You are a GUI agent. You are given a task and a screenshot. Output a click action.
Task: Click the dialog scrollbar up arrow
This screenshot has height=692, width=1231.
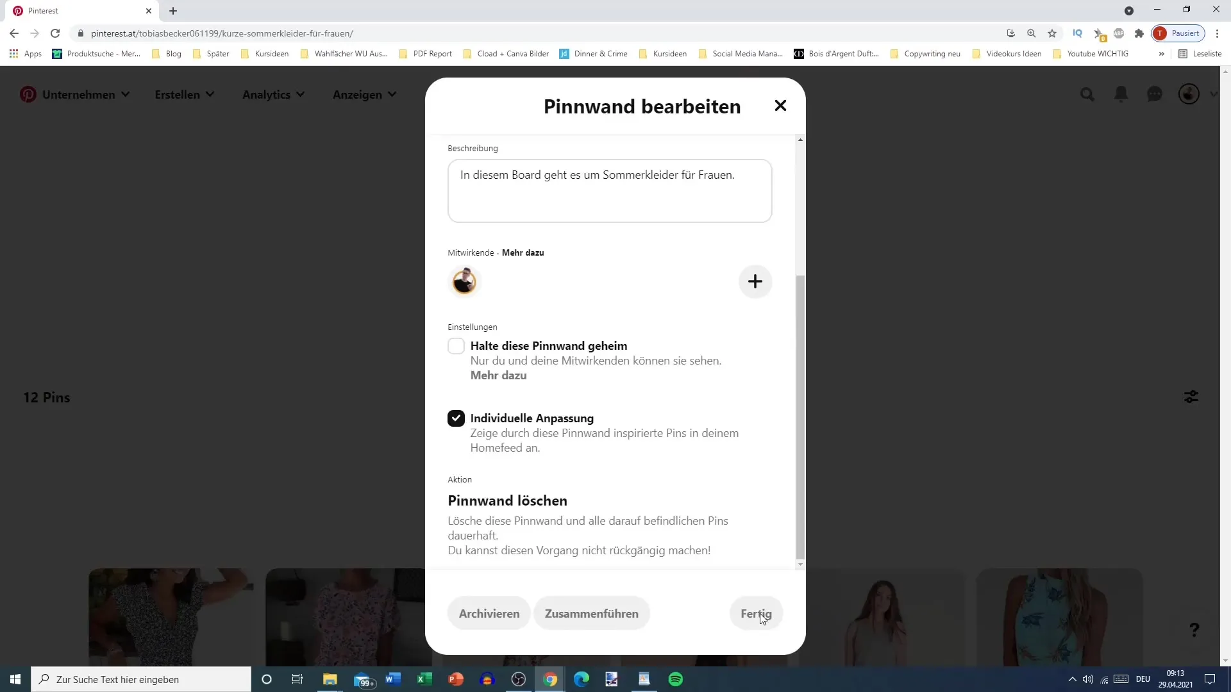[800, 140]
